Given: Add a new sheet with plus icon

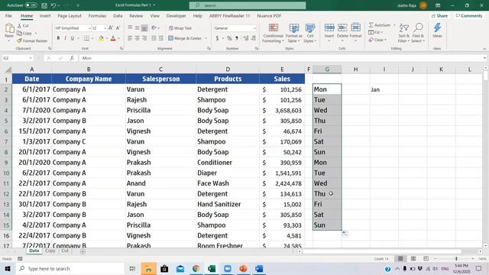Looking at the screenshot, I should pyautogui.click(x=83, y=251).
